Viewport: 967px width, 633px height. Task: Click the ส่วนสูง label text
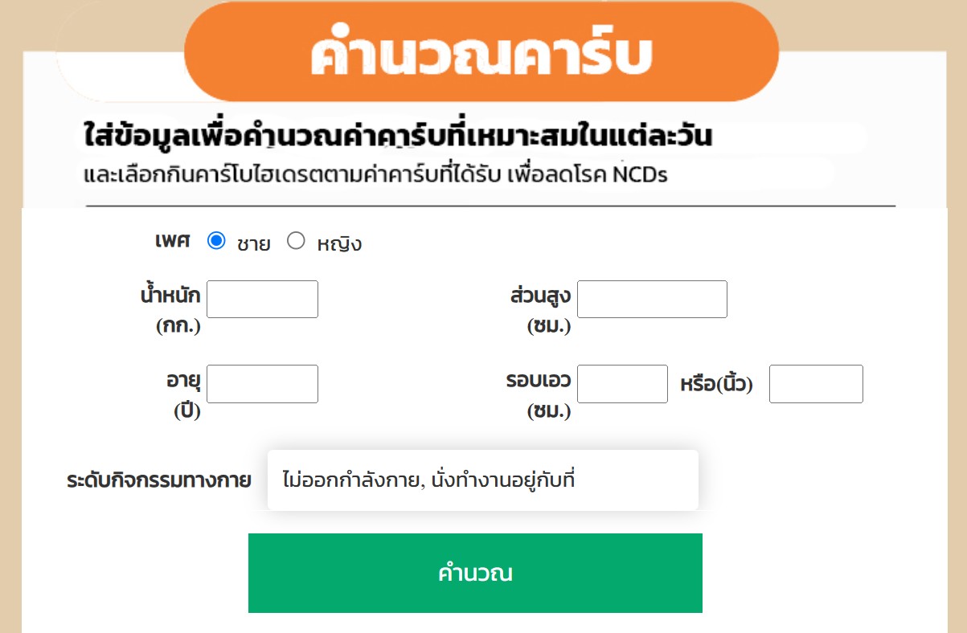click(x=540, y=296)
